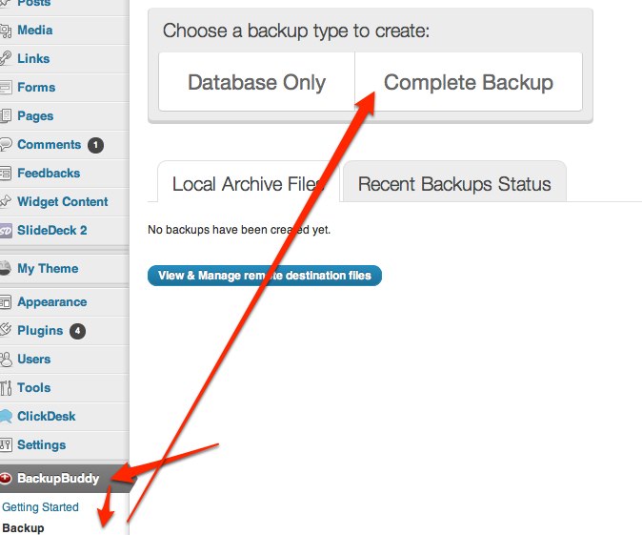
Task: Click the red BackupBuddy icon
Action: 6,478
